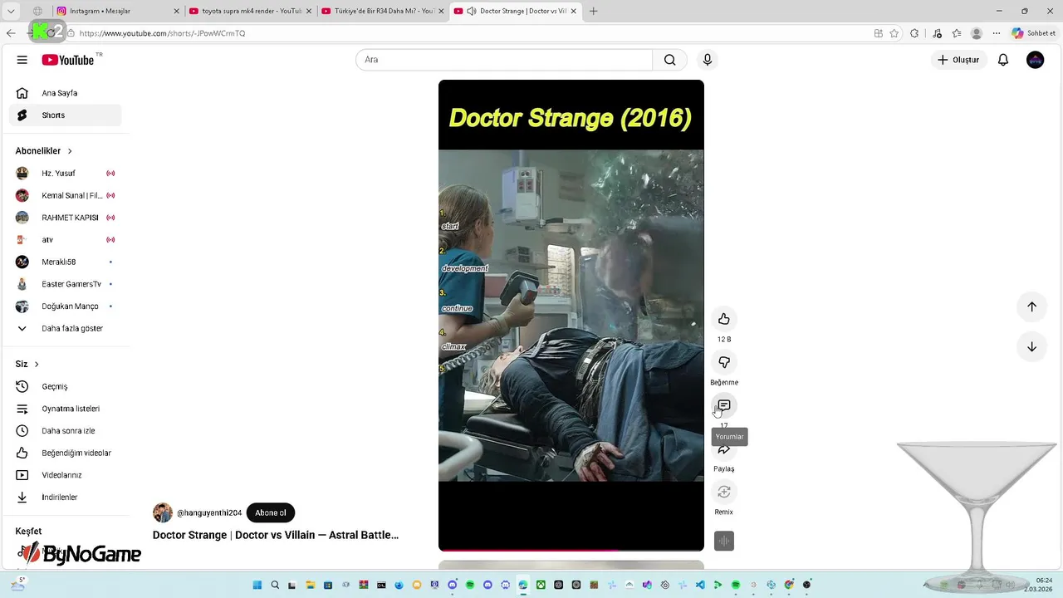Dislike the Short with thumbs-down
1063x598 pixels.
[x=724, y=362]
